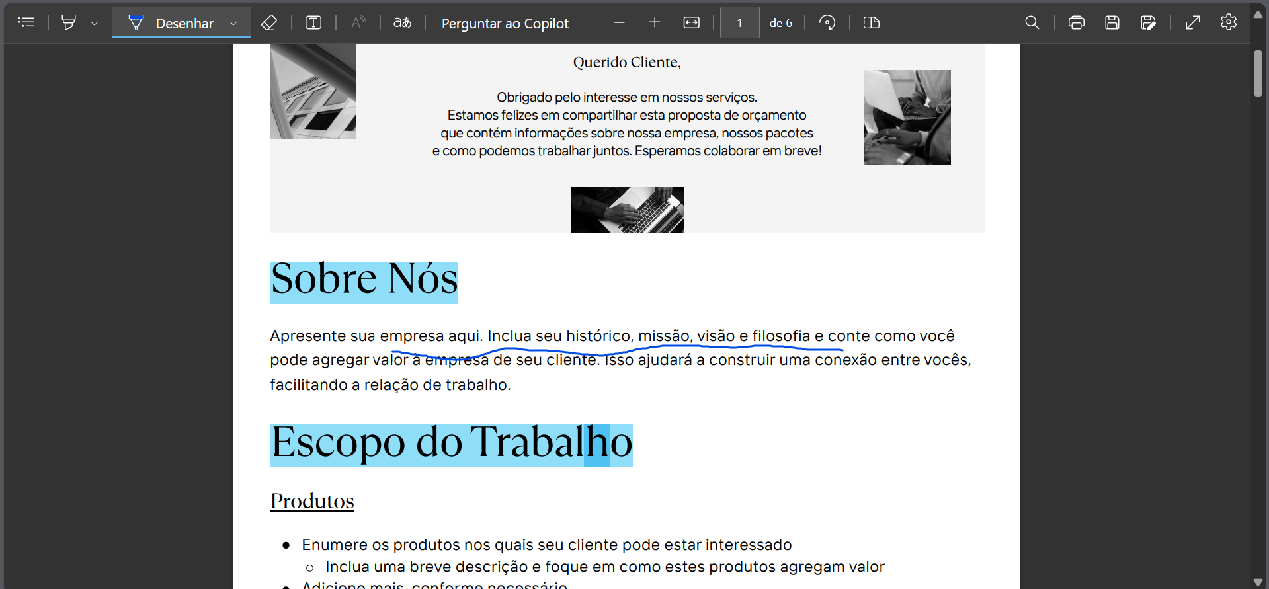This screenshot has width=1269, height=589.
Task: Click the Read aloud icon
Action: (x=358, y=22)
